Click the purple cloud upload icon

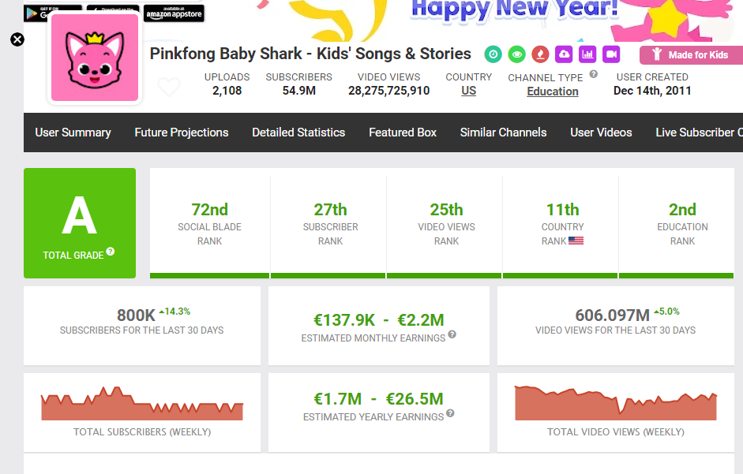564,54
